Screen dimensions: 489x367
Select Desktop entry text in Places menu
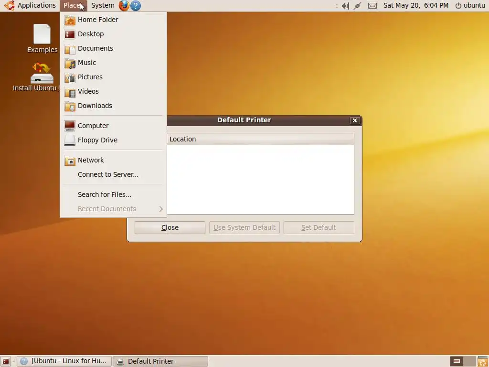91,34
